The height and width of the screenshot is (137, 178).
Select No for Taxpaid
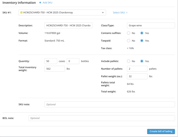point(129,41)
